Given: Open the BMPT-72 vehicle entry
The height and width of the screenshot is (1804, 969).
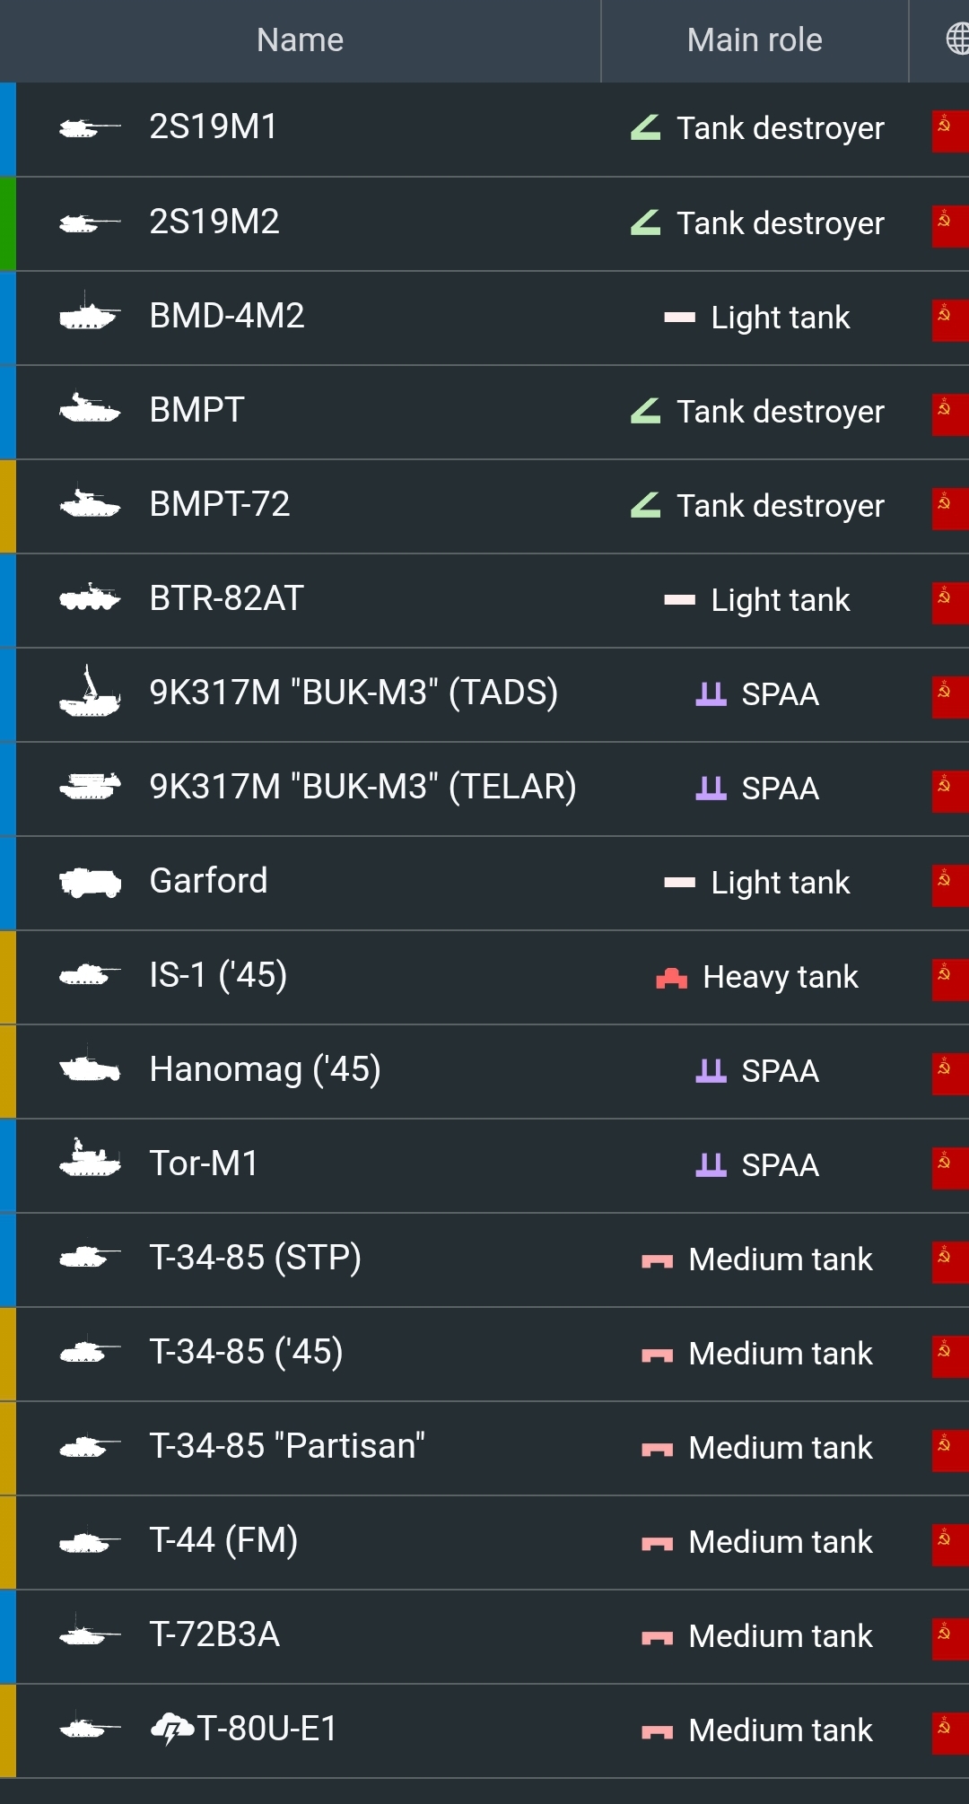Looking at the screenshot, I should (220, 504).
